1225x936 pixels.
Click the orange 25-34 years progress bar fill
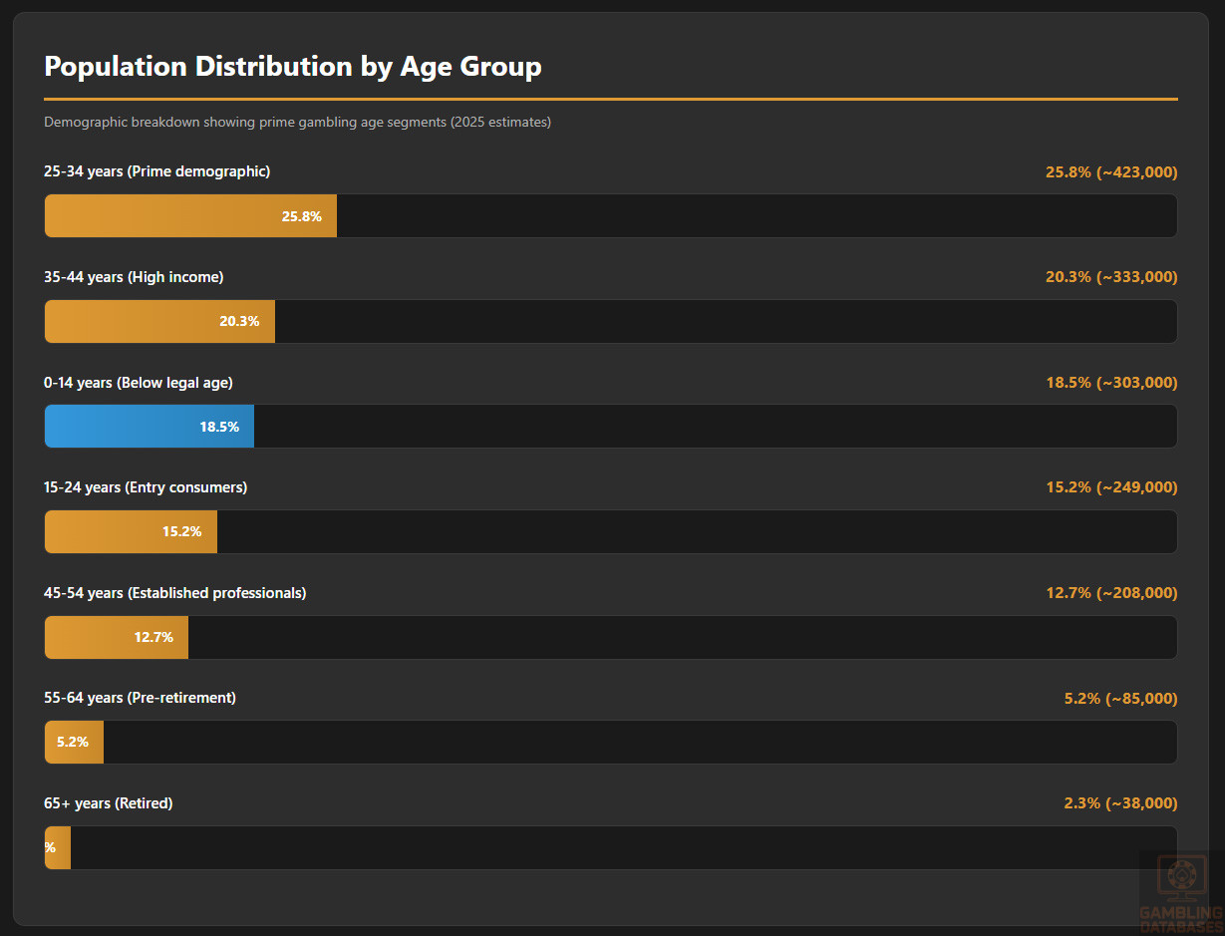pyautogui.click(x=190, y=216)
